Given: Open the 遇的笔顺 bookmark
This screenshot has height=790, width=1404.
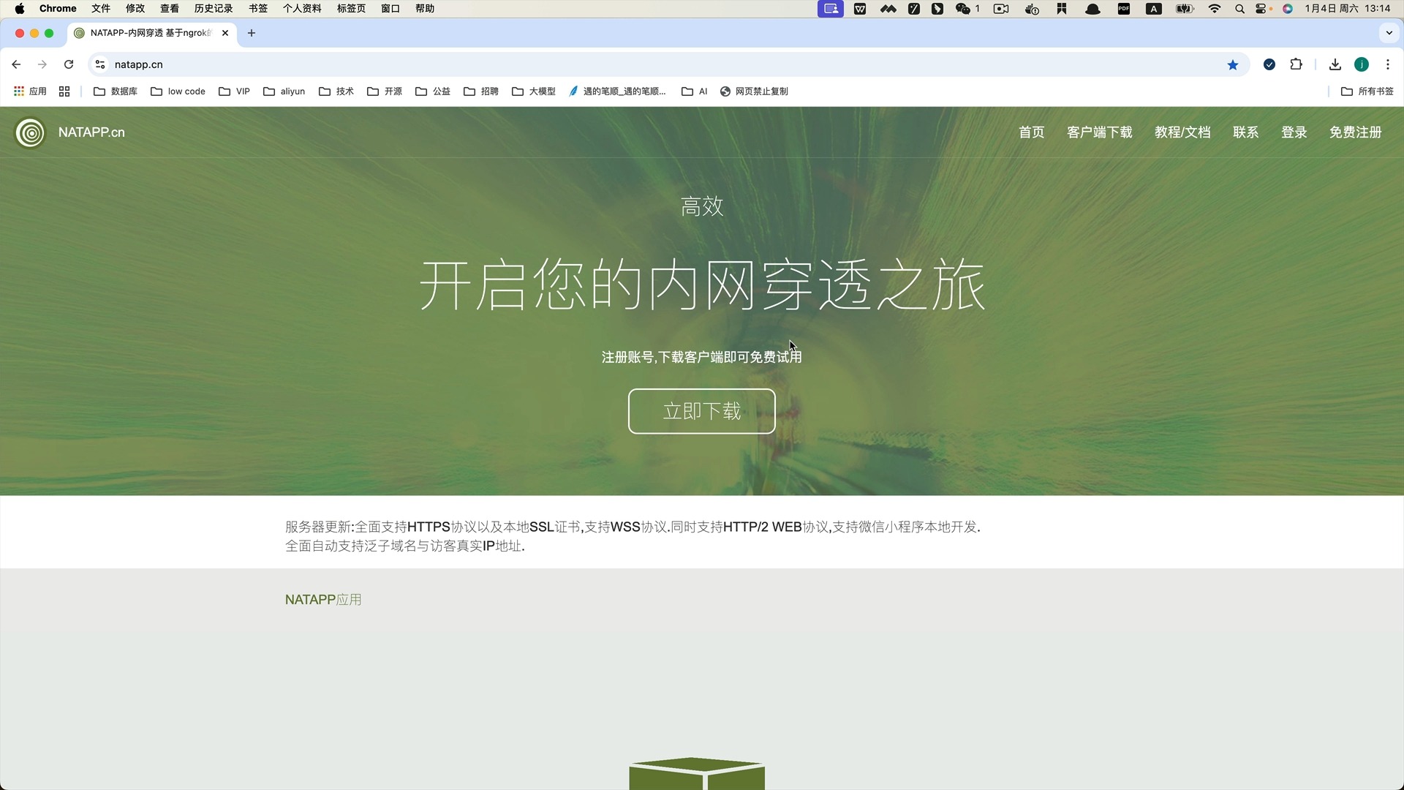Looking at the screenshot, I should (x=618, y=91).
